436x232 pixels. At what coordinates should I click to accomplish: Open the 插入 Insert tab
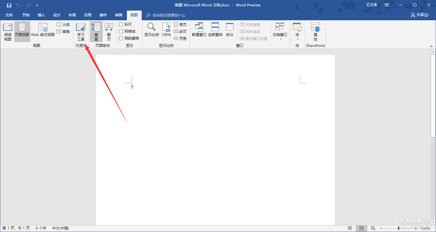coord(41,15)
